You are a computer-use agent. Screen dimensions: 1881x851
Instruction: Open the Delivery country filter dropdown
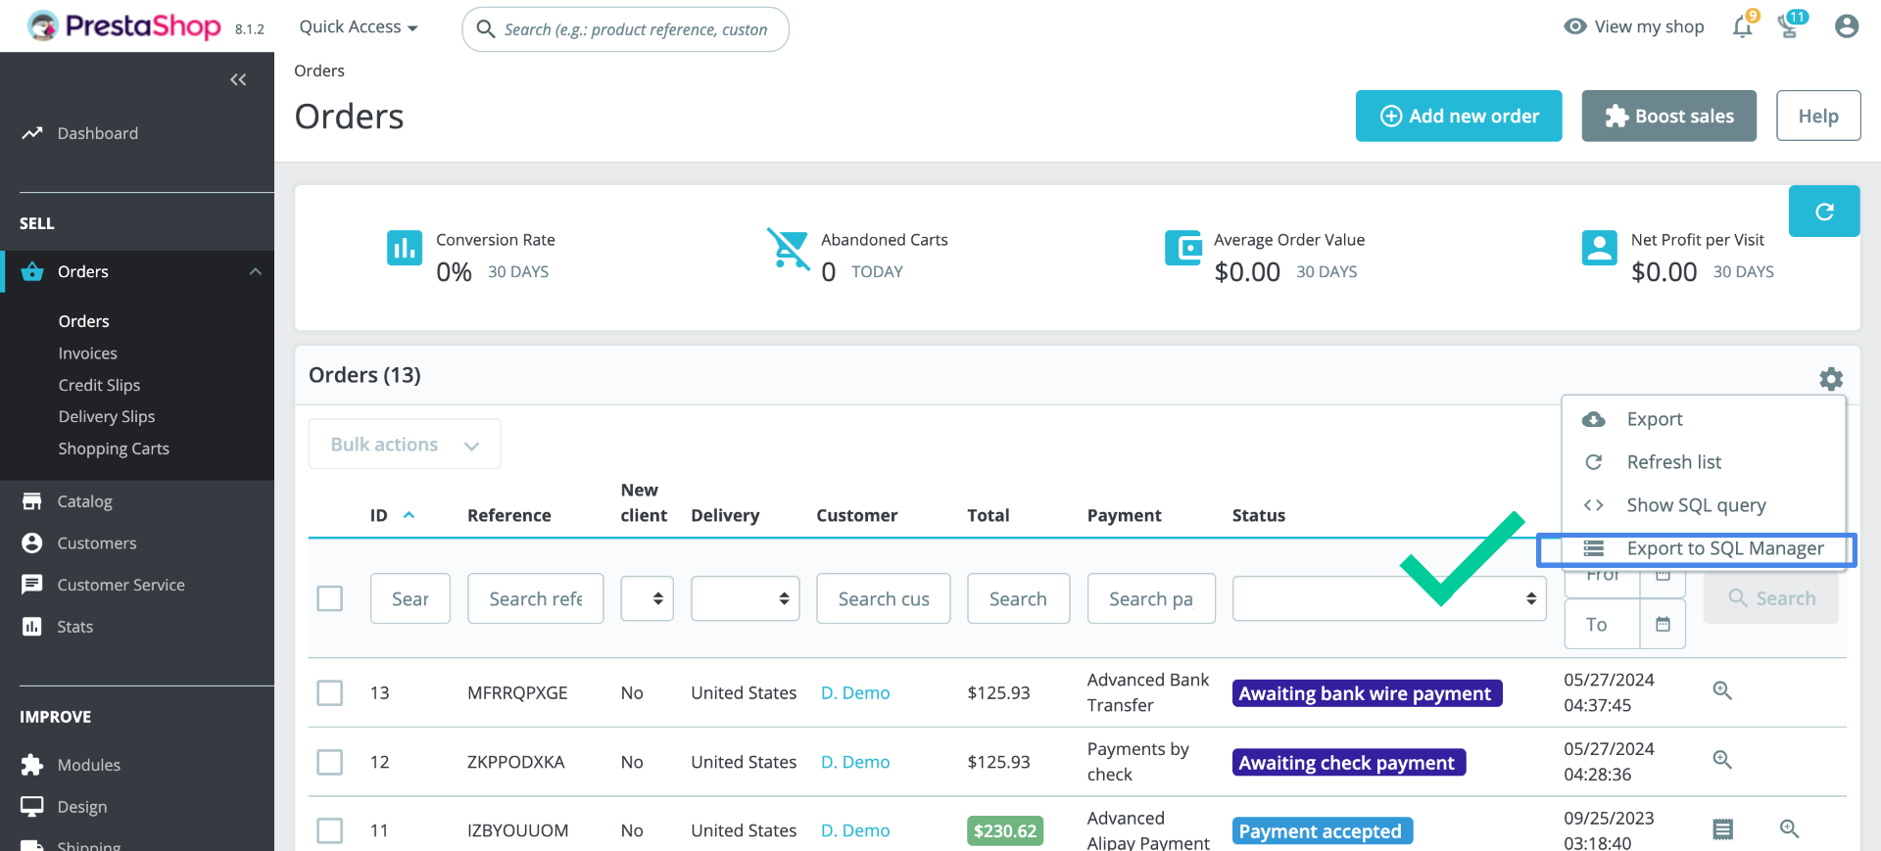[745, 598]
